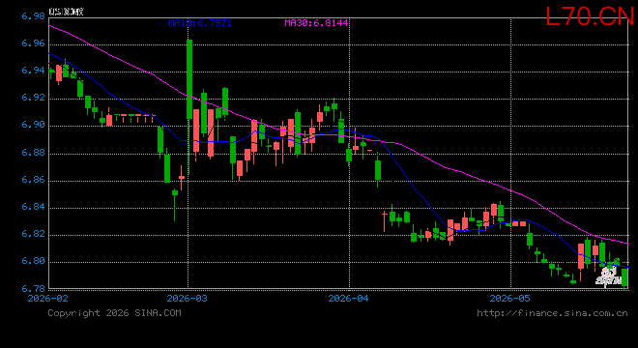This screenshot has width=638, height=348.
Task: Select the 6.90 price axis label
Action: pos(34,125)
